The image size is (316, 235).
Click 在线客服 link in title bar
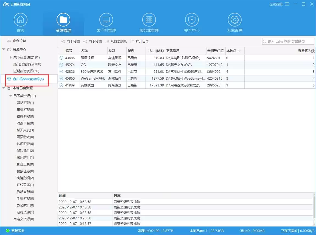point(276,4)
